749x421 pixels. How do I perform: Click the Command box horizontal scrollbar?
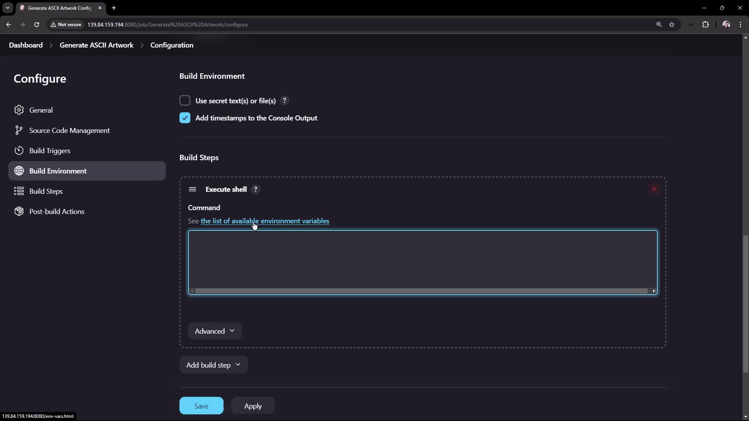point(421,291)
